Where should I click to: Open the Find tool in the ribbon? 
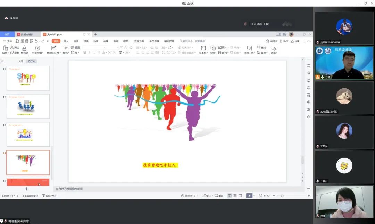coord(261,47)
